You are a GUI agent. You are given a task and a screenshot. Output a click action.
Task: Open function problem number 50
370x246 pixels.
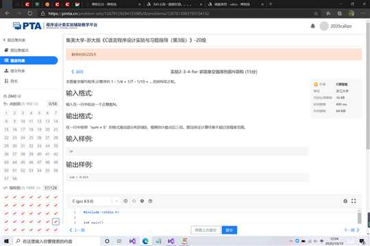(6, 170)
